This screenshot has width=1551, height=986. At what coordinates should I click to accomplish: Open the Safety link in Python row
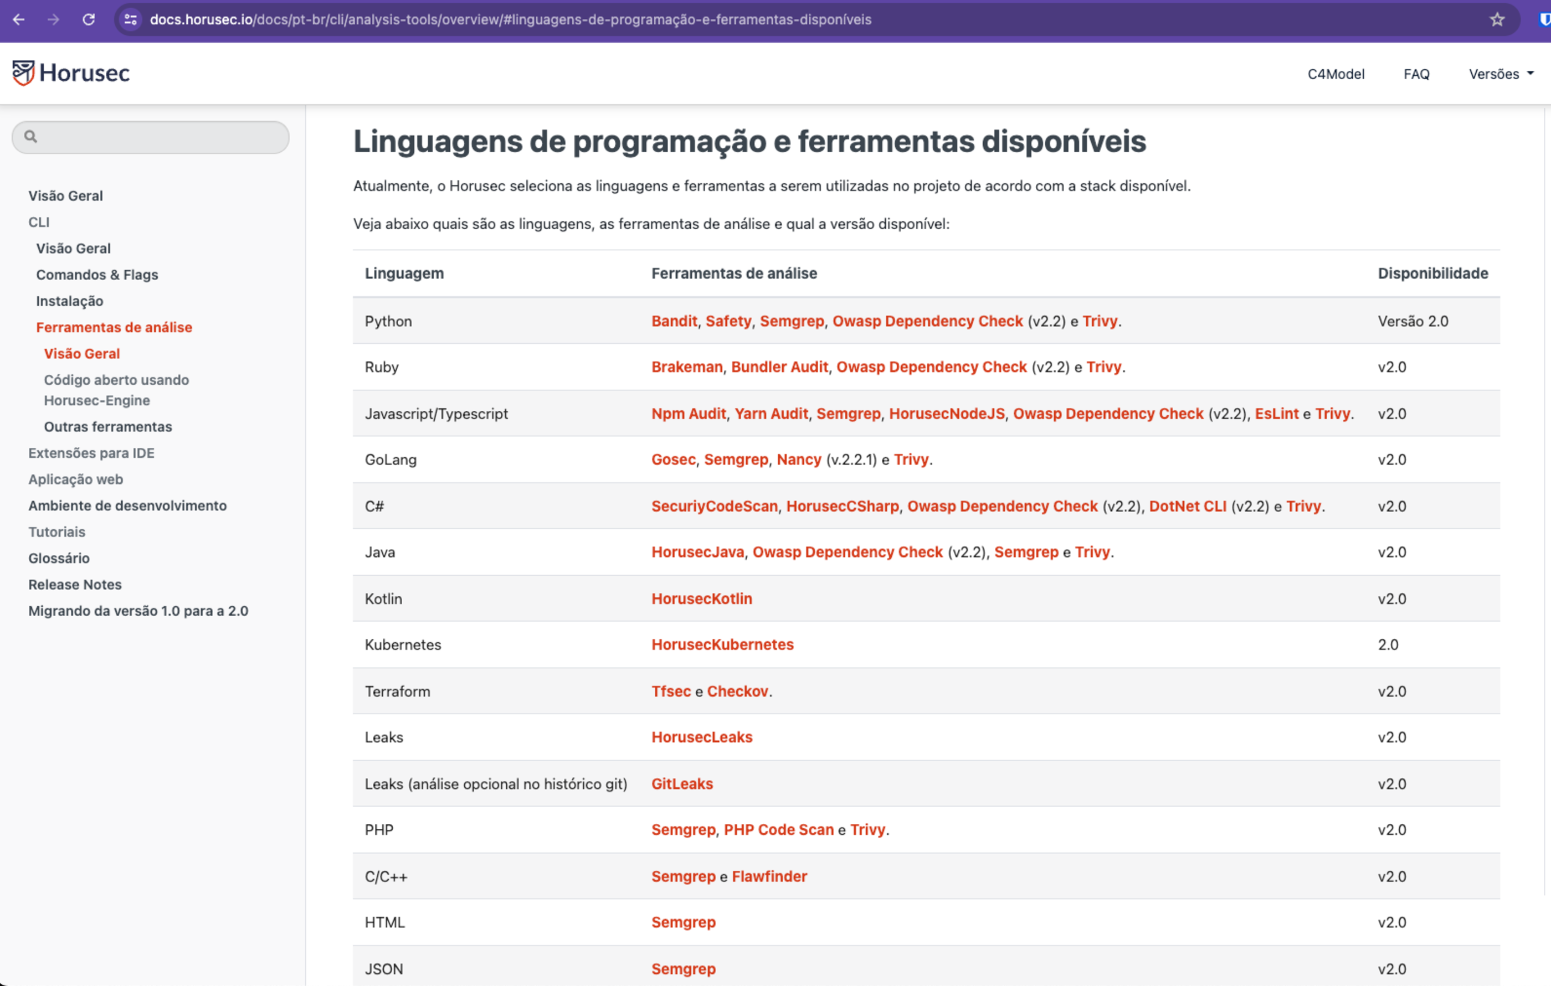tap(728, 321)
